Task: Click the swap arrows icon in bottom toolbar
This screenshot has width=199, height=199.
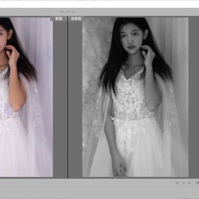Action: click(184, 183)
